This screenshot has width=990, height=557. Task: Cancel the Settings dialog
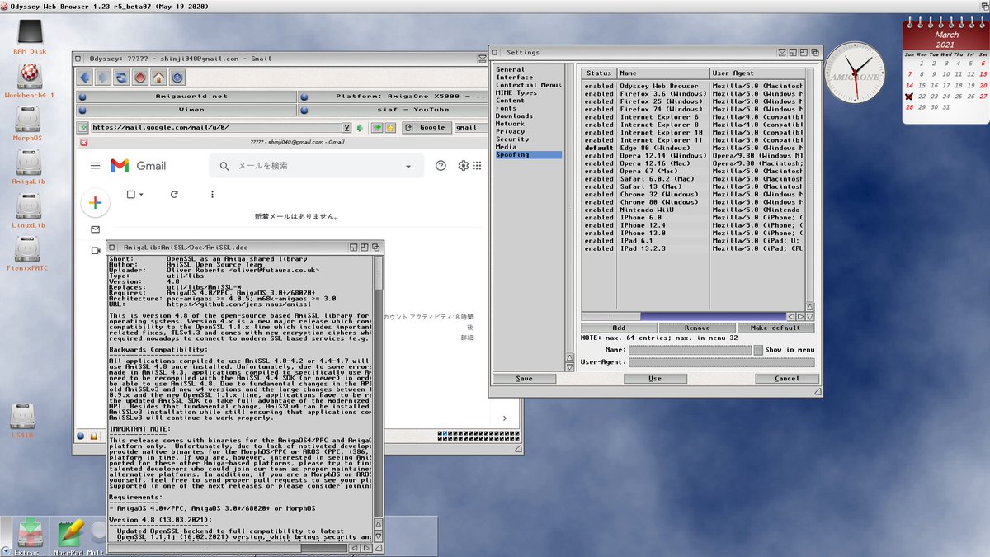pyautogui.click(x=787, y=379)
